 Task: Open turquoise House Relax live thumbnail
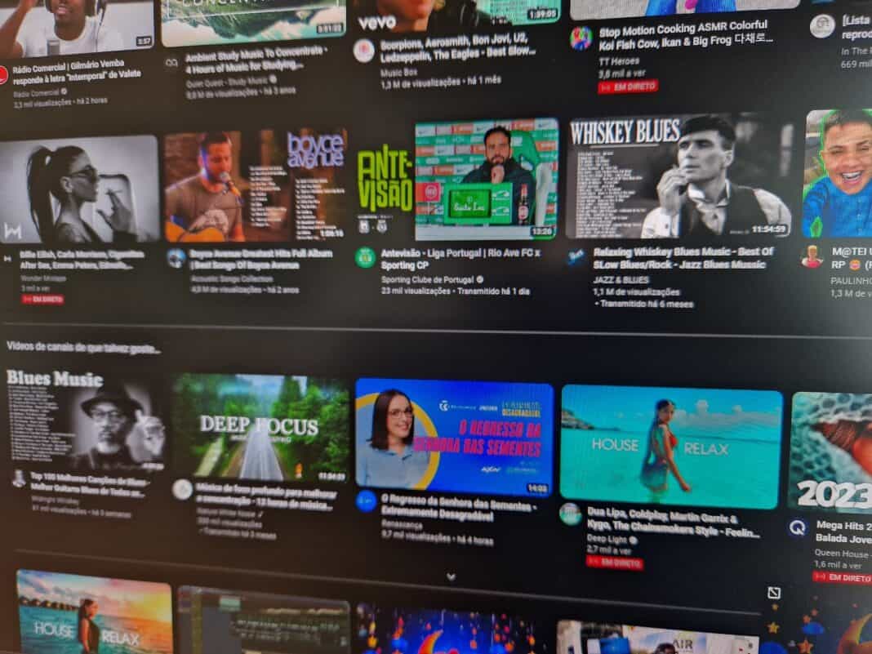click(x=671, y=446)
